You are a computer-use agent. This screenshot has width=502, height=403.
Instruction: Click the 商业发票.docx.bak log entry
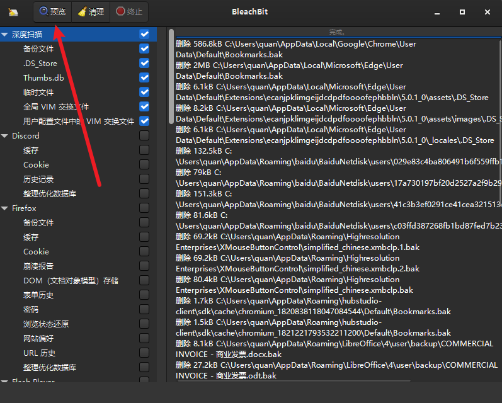(x=334, y=349)
